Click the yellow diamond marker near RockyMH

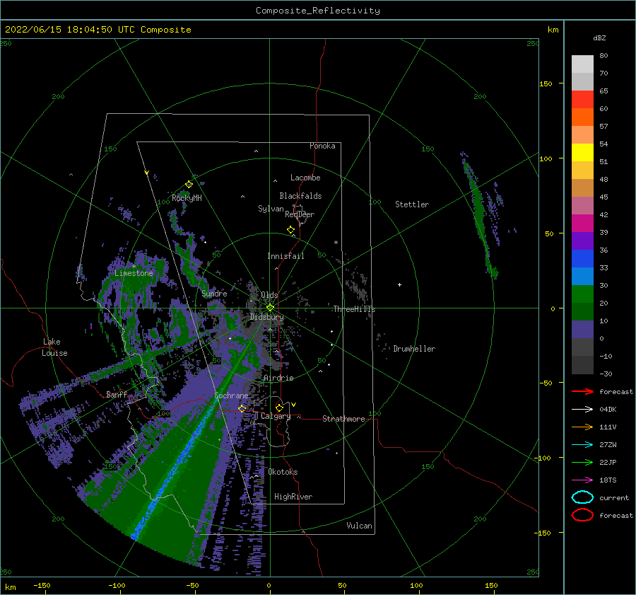pyautogui.click(x=189, y=185)
